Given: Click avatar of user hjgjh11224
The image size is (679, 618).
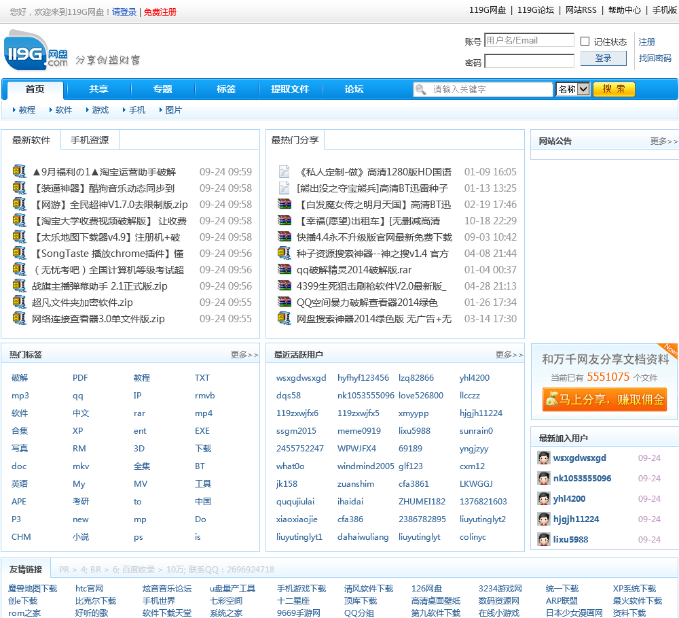Looking at the screenshot, I should click(x=543, y=519).
